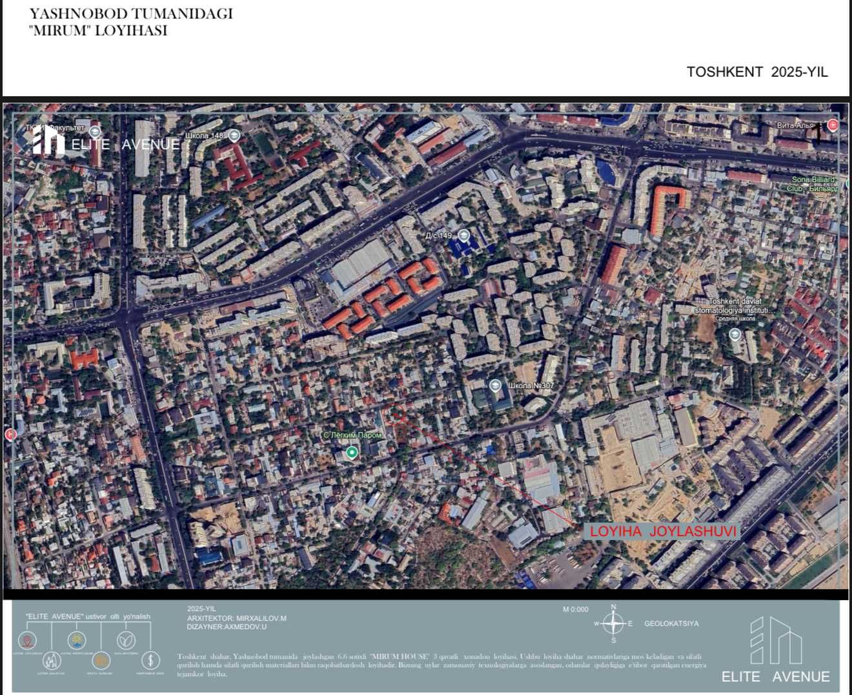Click the dollar sign icon in footer
Image resolution: width=852 pixels, height=695 pixels.
click(x=150, y=660)
